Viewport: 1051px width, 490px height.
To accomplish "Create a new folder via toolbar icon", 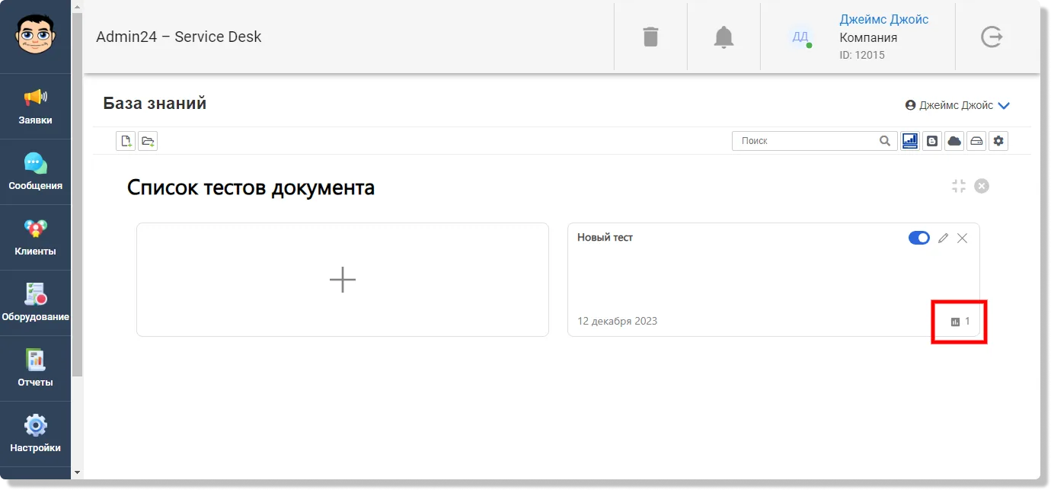I will point(148,140).
